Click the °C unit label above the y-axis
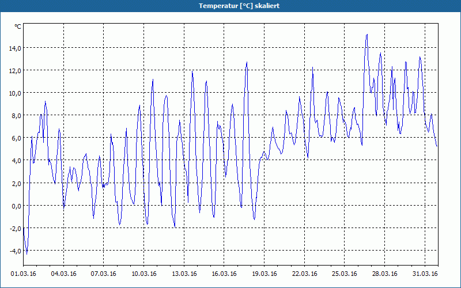 pos(18,26)
